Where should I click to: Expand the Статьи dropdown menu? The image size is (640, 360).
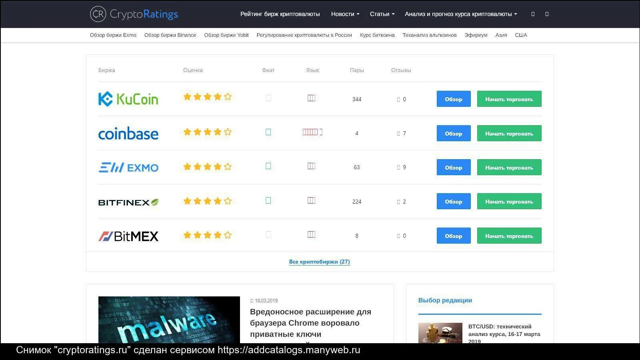click(382, 14)
